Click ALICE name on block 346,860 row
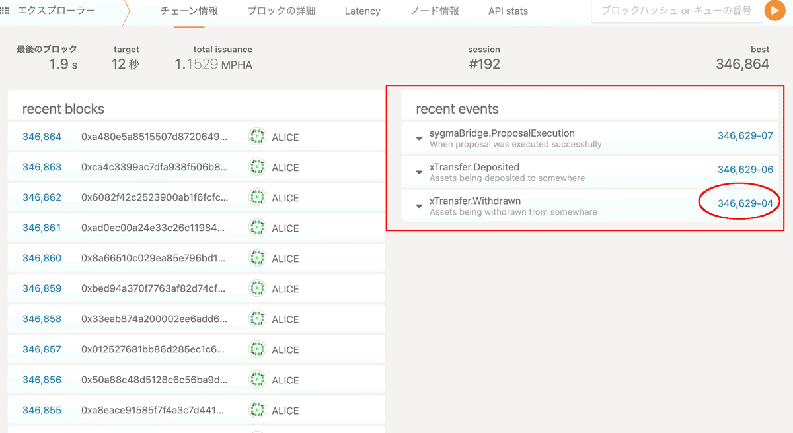793x433 pixels. tap(285, 259)
